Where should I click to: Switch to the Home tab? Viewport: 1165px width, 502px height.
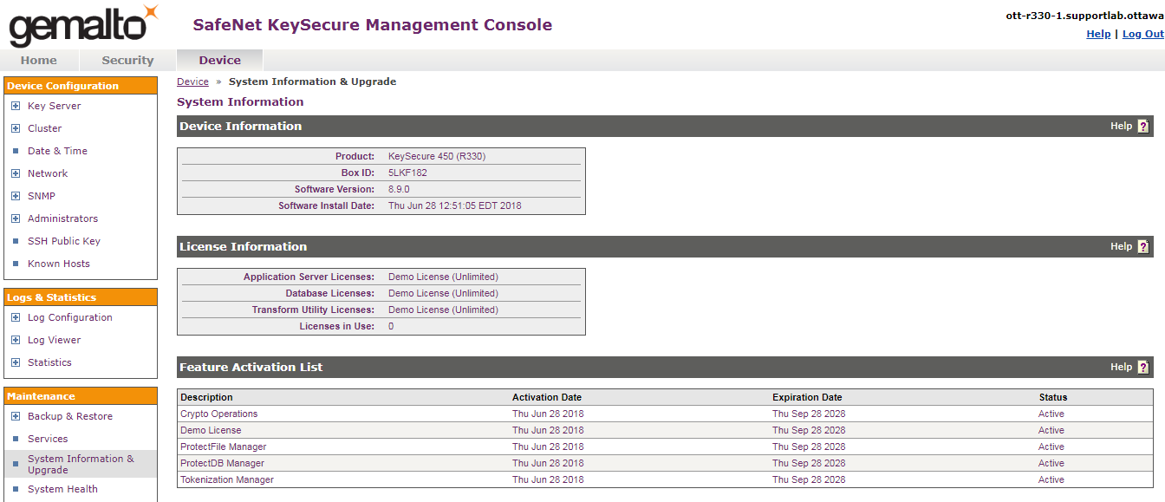click(39, 61)
